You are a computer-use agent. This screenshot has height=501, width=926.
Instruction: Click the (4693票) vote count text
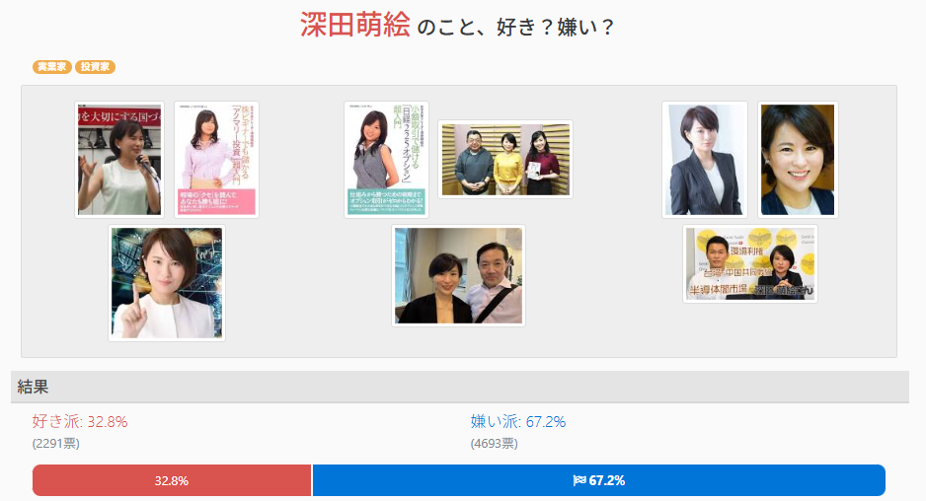pos(495,443)
